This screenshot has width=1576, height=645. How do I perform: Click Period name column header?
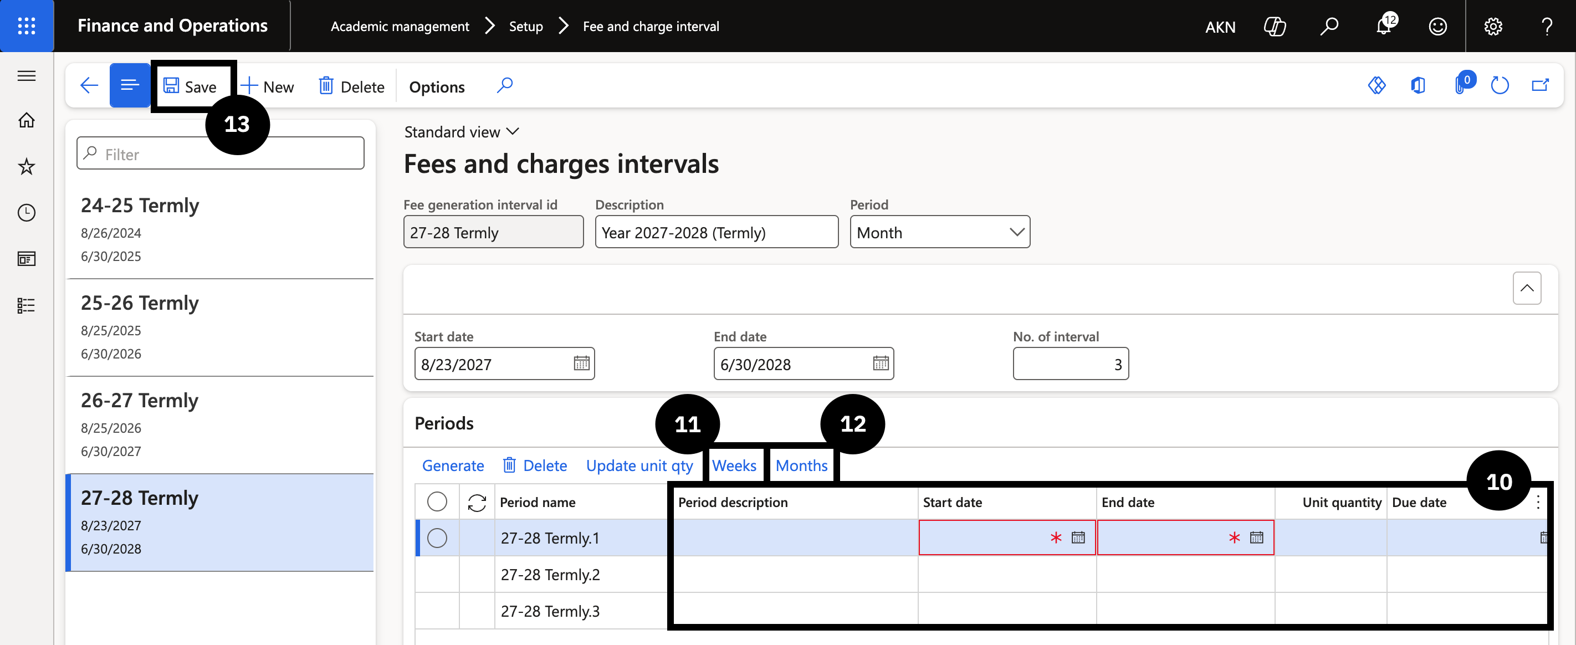tap(581, 503)
